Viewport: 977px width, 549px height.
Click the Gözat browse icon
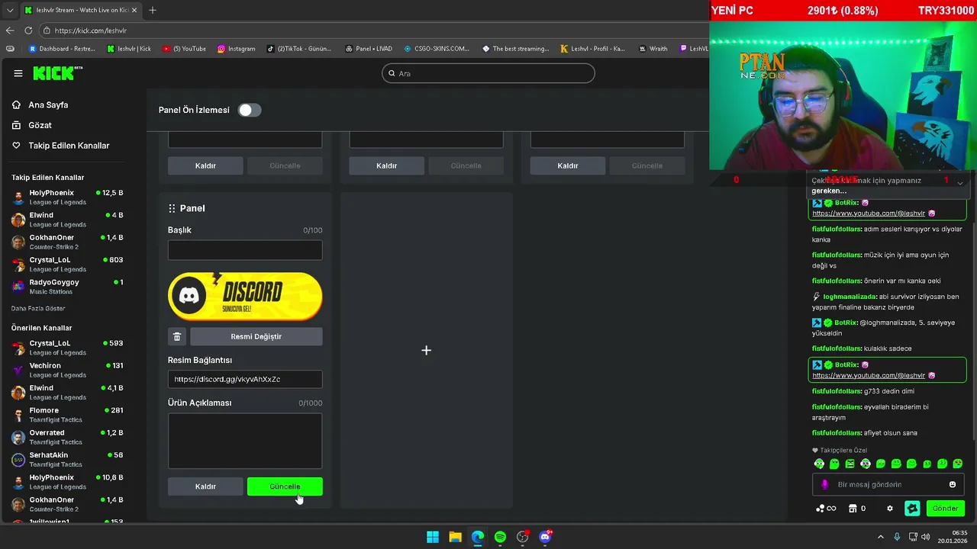tap(17, 125)
